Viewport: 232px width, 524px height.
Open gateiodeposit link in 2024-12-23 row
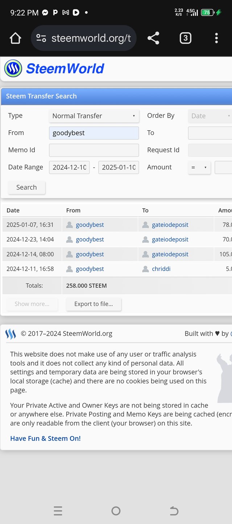170,240
